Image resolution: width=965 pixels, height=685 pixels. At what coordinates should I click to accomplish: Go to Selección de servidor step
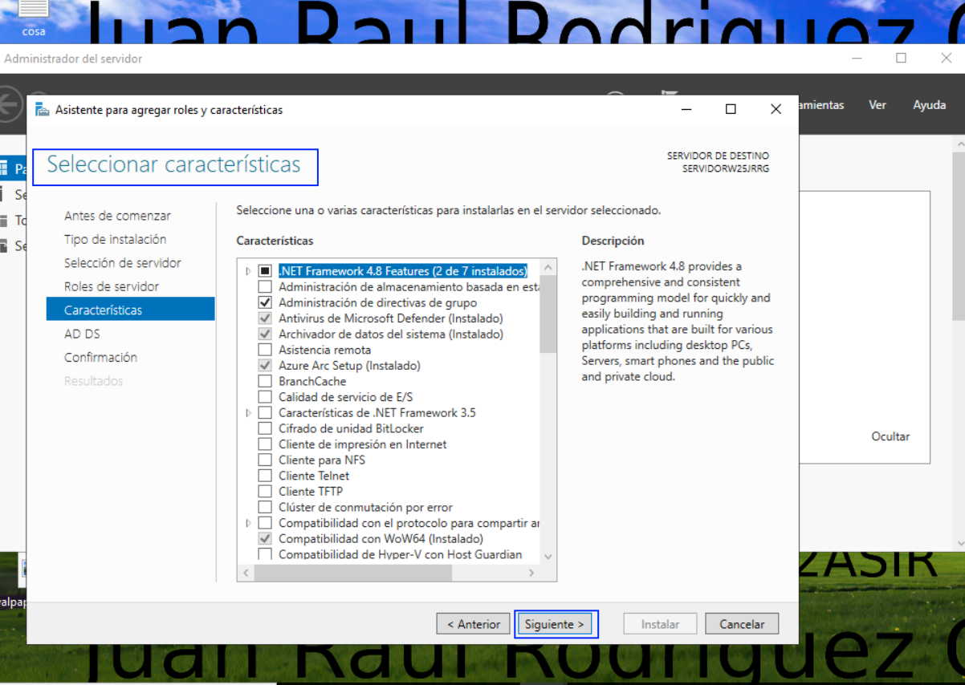tap(122, 263)
